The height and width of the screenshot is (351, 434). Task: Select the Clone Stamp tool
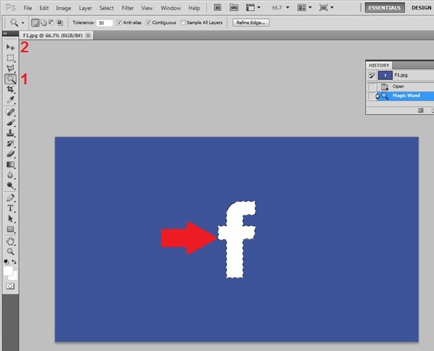(10, 133)
